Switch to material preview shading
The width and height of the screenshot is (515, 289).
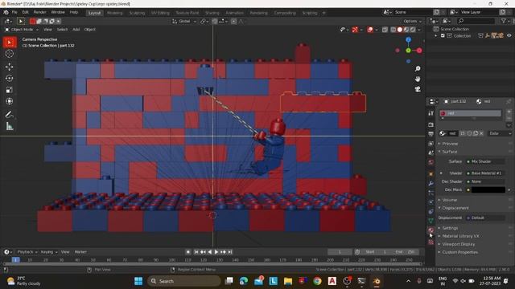click(x=406, y=30)
